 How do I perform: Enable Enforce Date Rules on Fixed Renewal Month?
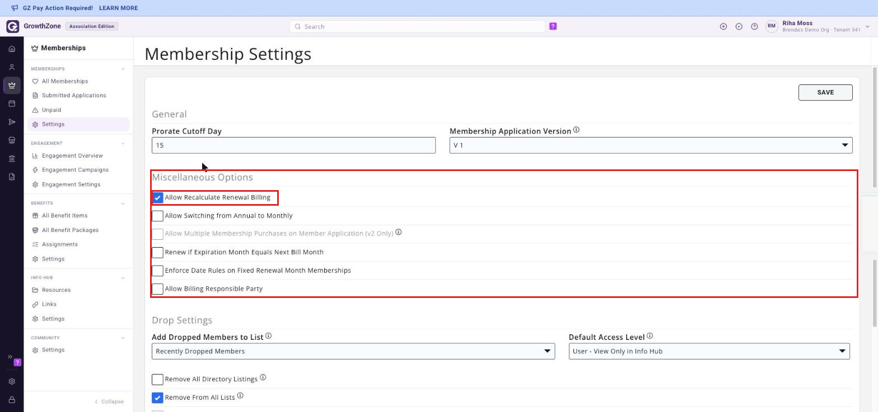[x=157, y=271]
